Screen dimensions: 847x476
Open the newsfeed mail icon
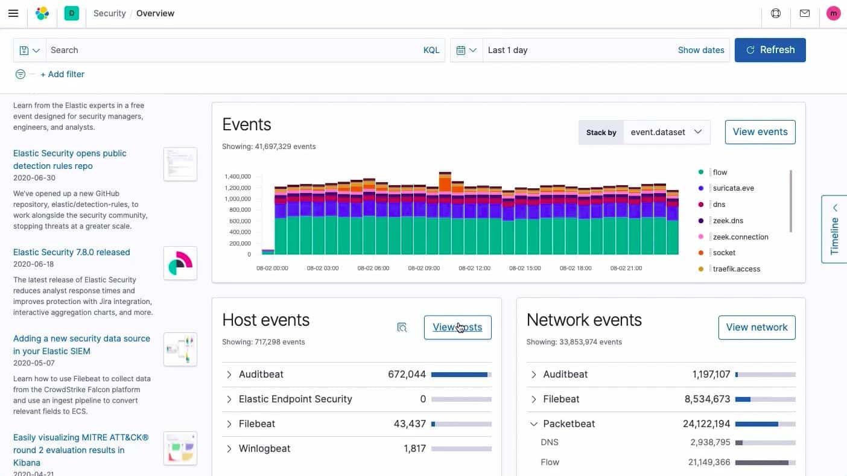click(x=805, y=13)
